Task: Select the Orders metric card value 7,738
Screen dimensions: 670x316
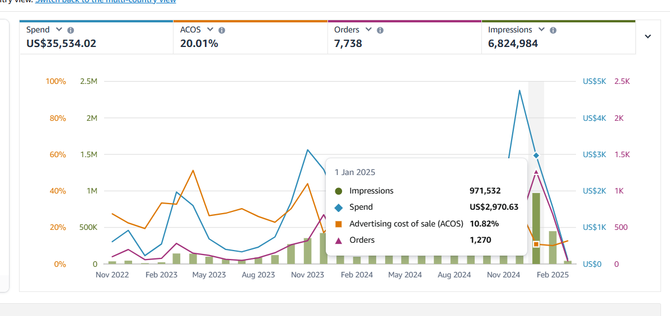Action: 348,43
